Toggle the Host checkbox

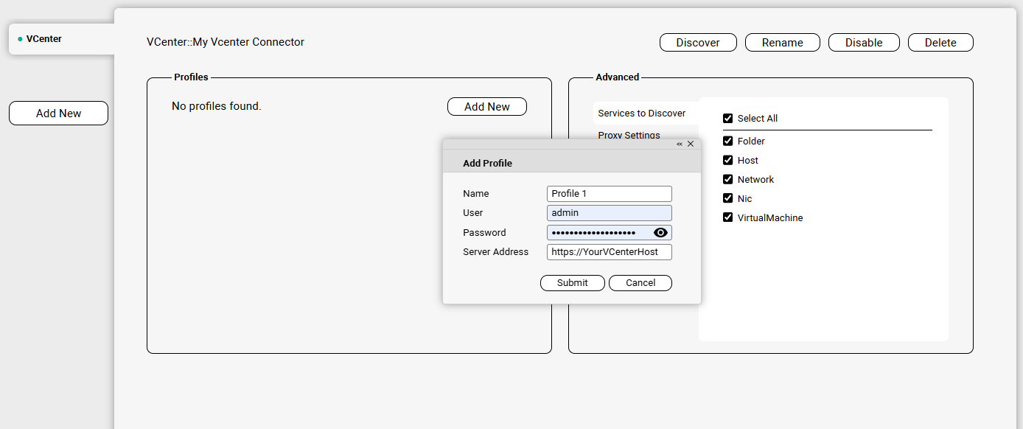(x=728, y=161)
